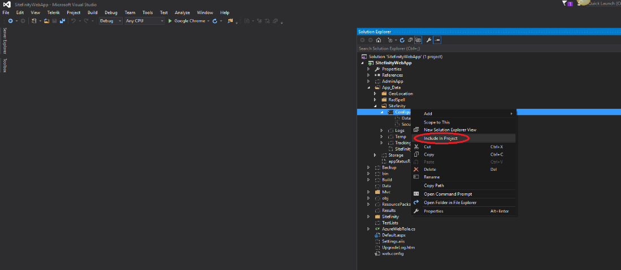The image size is (621, 270).
Task: Click the Pending Changes Filter icon in Solution Explorer
Action: (x=390, y=40)
